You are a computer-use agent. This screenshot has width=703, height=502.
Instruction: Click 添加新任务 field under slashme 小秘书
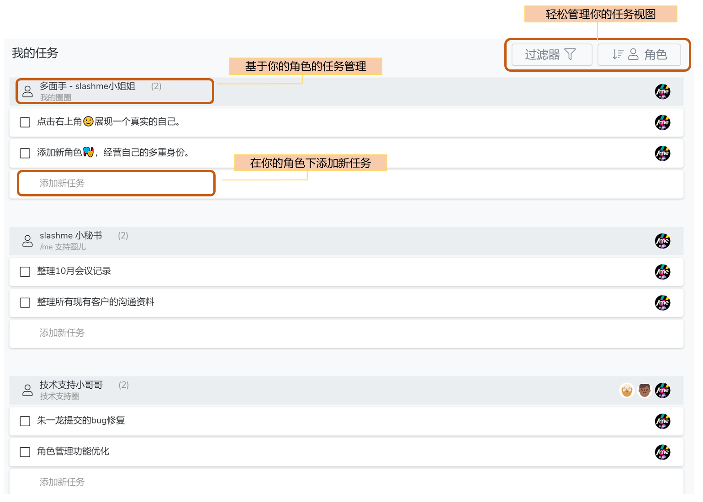click(x=346, y=333)
